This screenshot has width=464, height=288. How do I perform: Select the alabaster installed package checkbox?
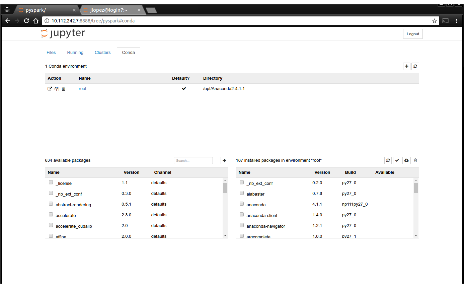pos(242,193)
